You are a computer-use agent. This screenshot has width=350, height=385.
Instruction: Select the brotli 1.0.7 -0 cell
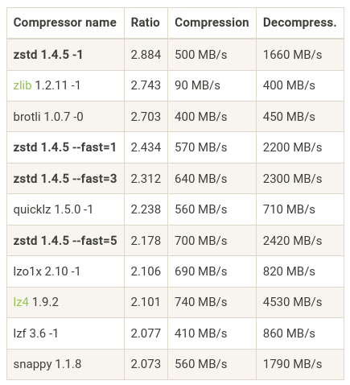point(65,117)
